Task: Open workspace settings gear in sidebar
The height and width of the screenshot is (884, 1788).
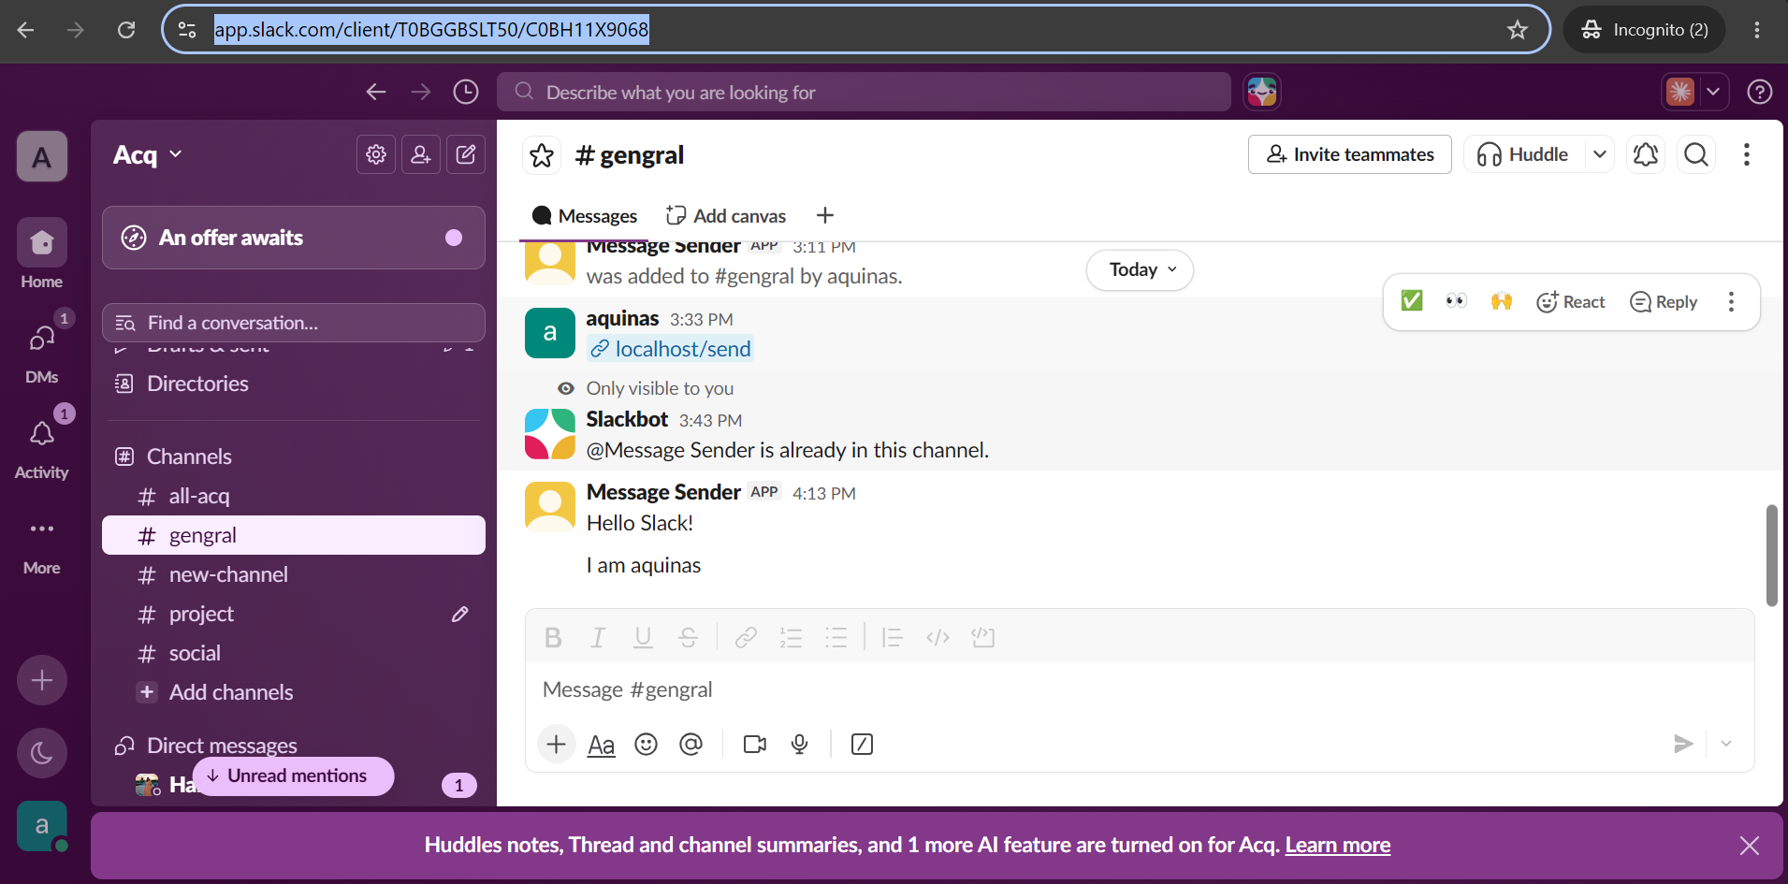Action: click(376, 154)
